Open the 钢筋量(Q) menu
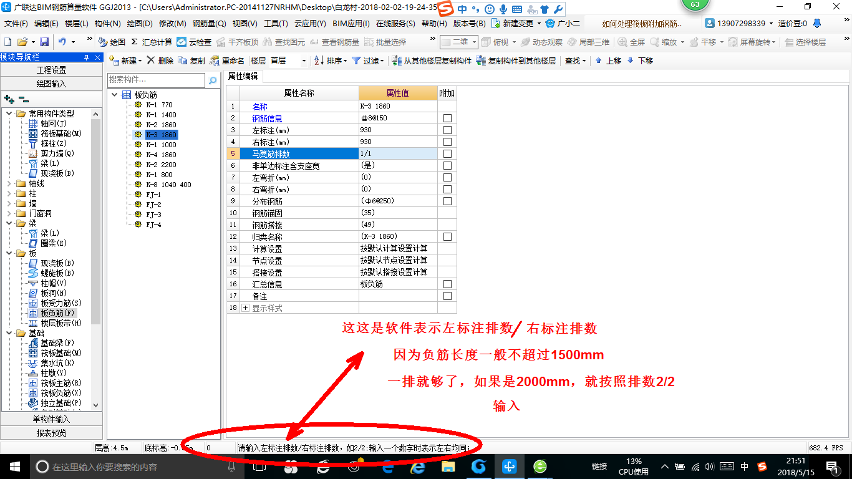 pos(209,24)
